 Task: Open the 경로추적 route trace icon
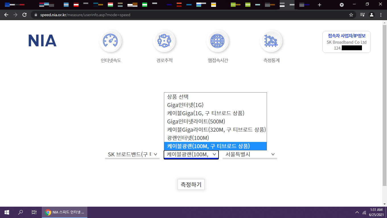pyautogui.click(x=164, y=41)
